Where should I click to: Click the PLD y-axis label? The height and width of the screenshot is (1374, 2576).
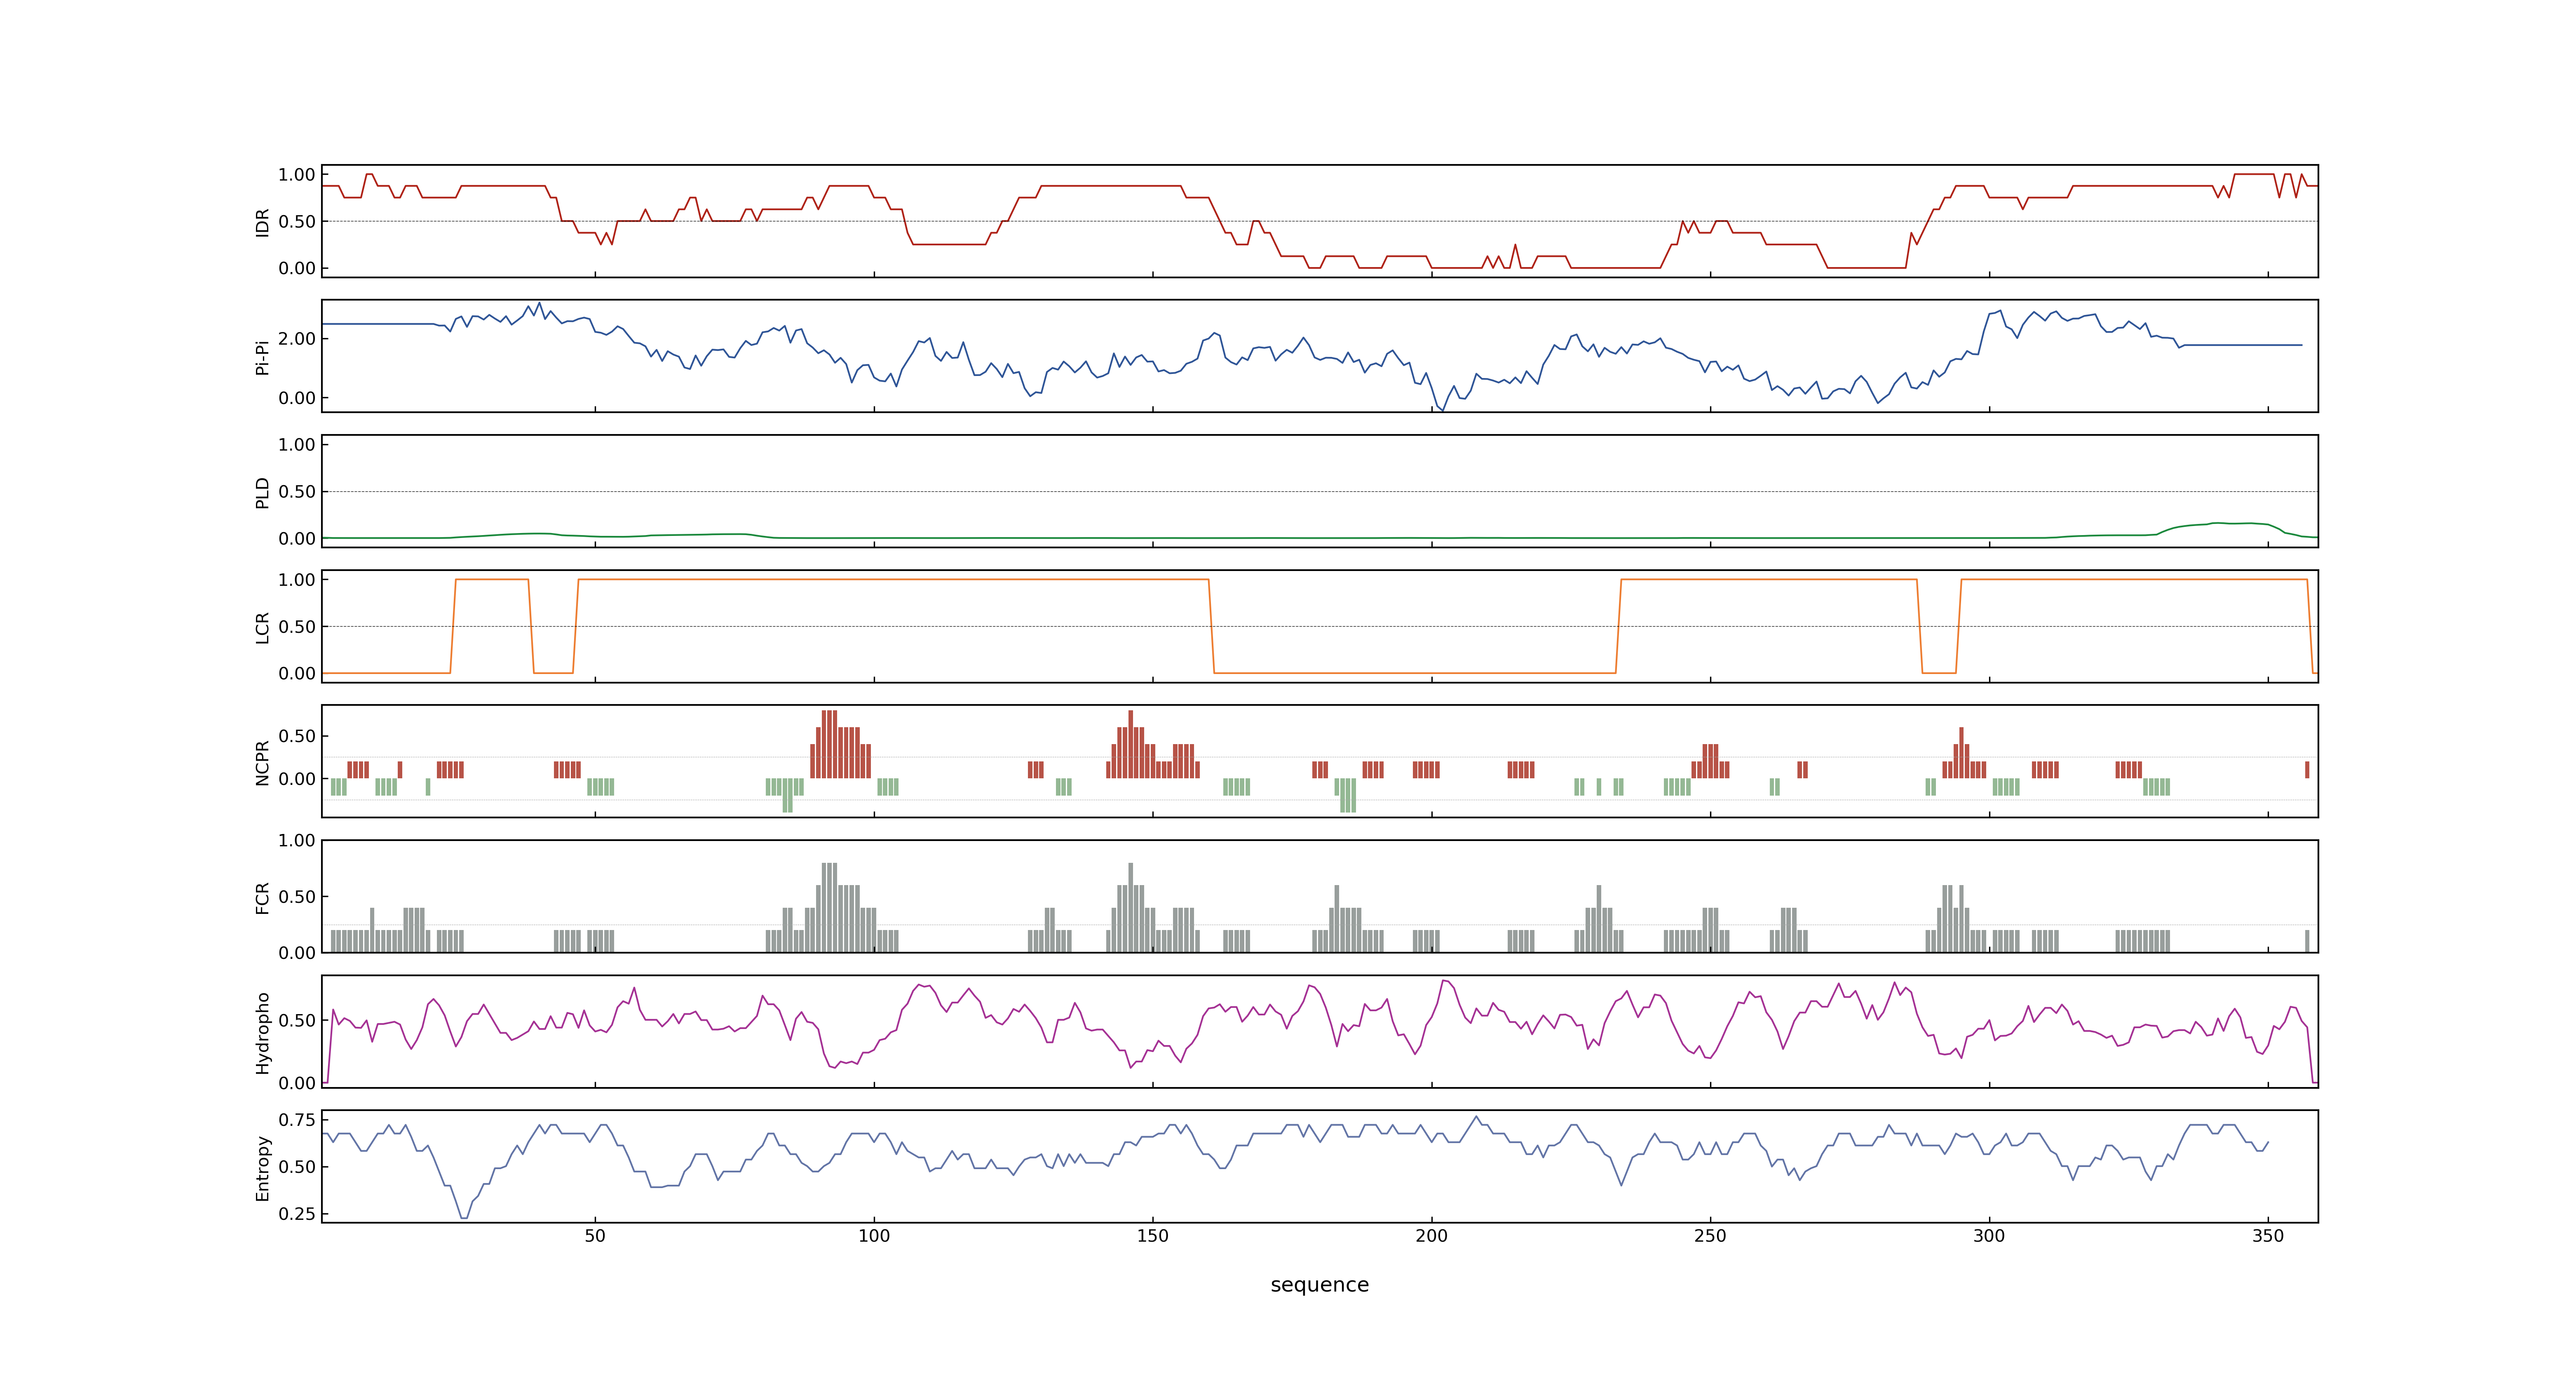pyautogui.click(x=263, y=492)
